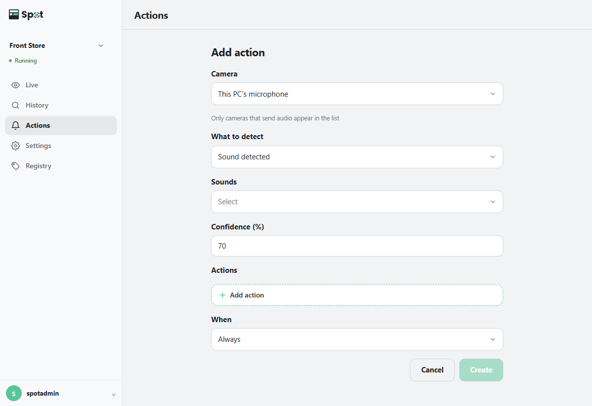592x406 pixels.
Task: Click the spotadmin avatar circle
Action: (x=14, y=393)
